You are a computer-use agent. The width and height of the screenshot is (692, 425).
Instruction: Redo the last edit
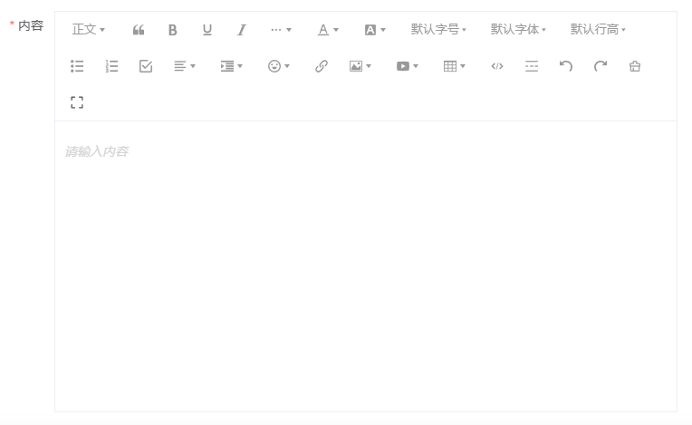pos(601,66)
